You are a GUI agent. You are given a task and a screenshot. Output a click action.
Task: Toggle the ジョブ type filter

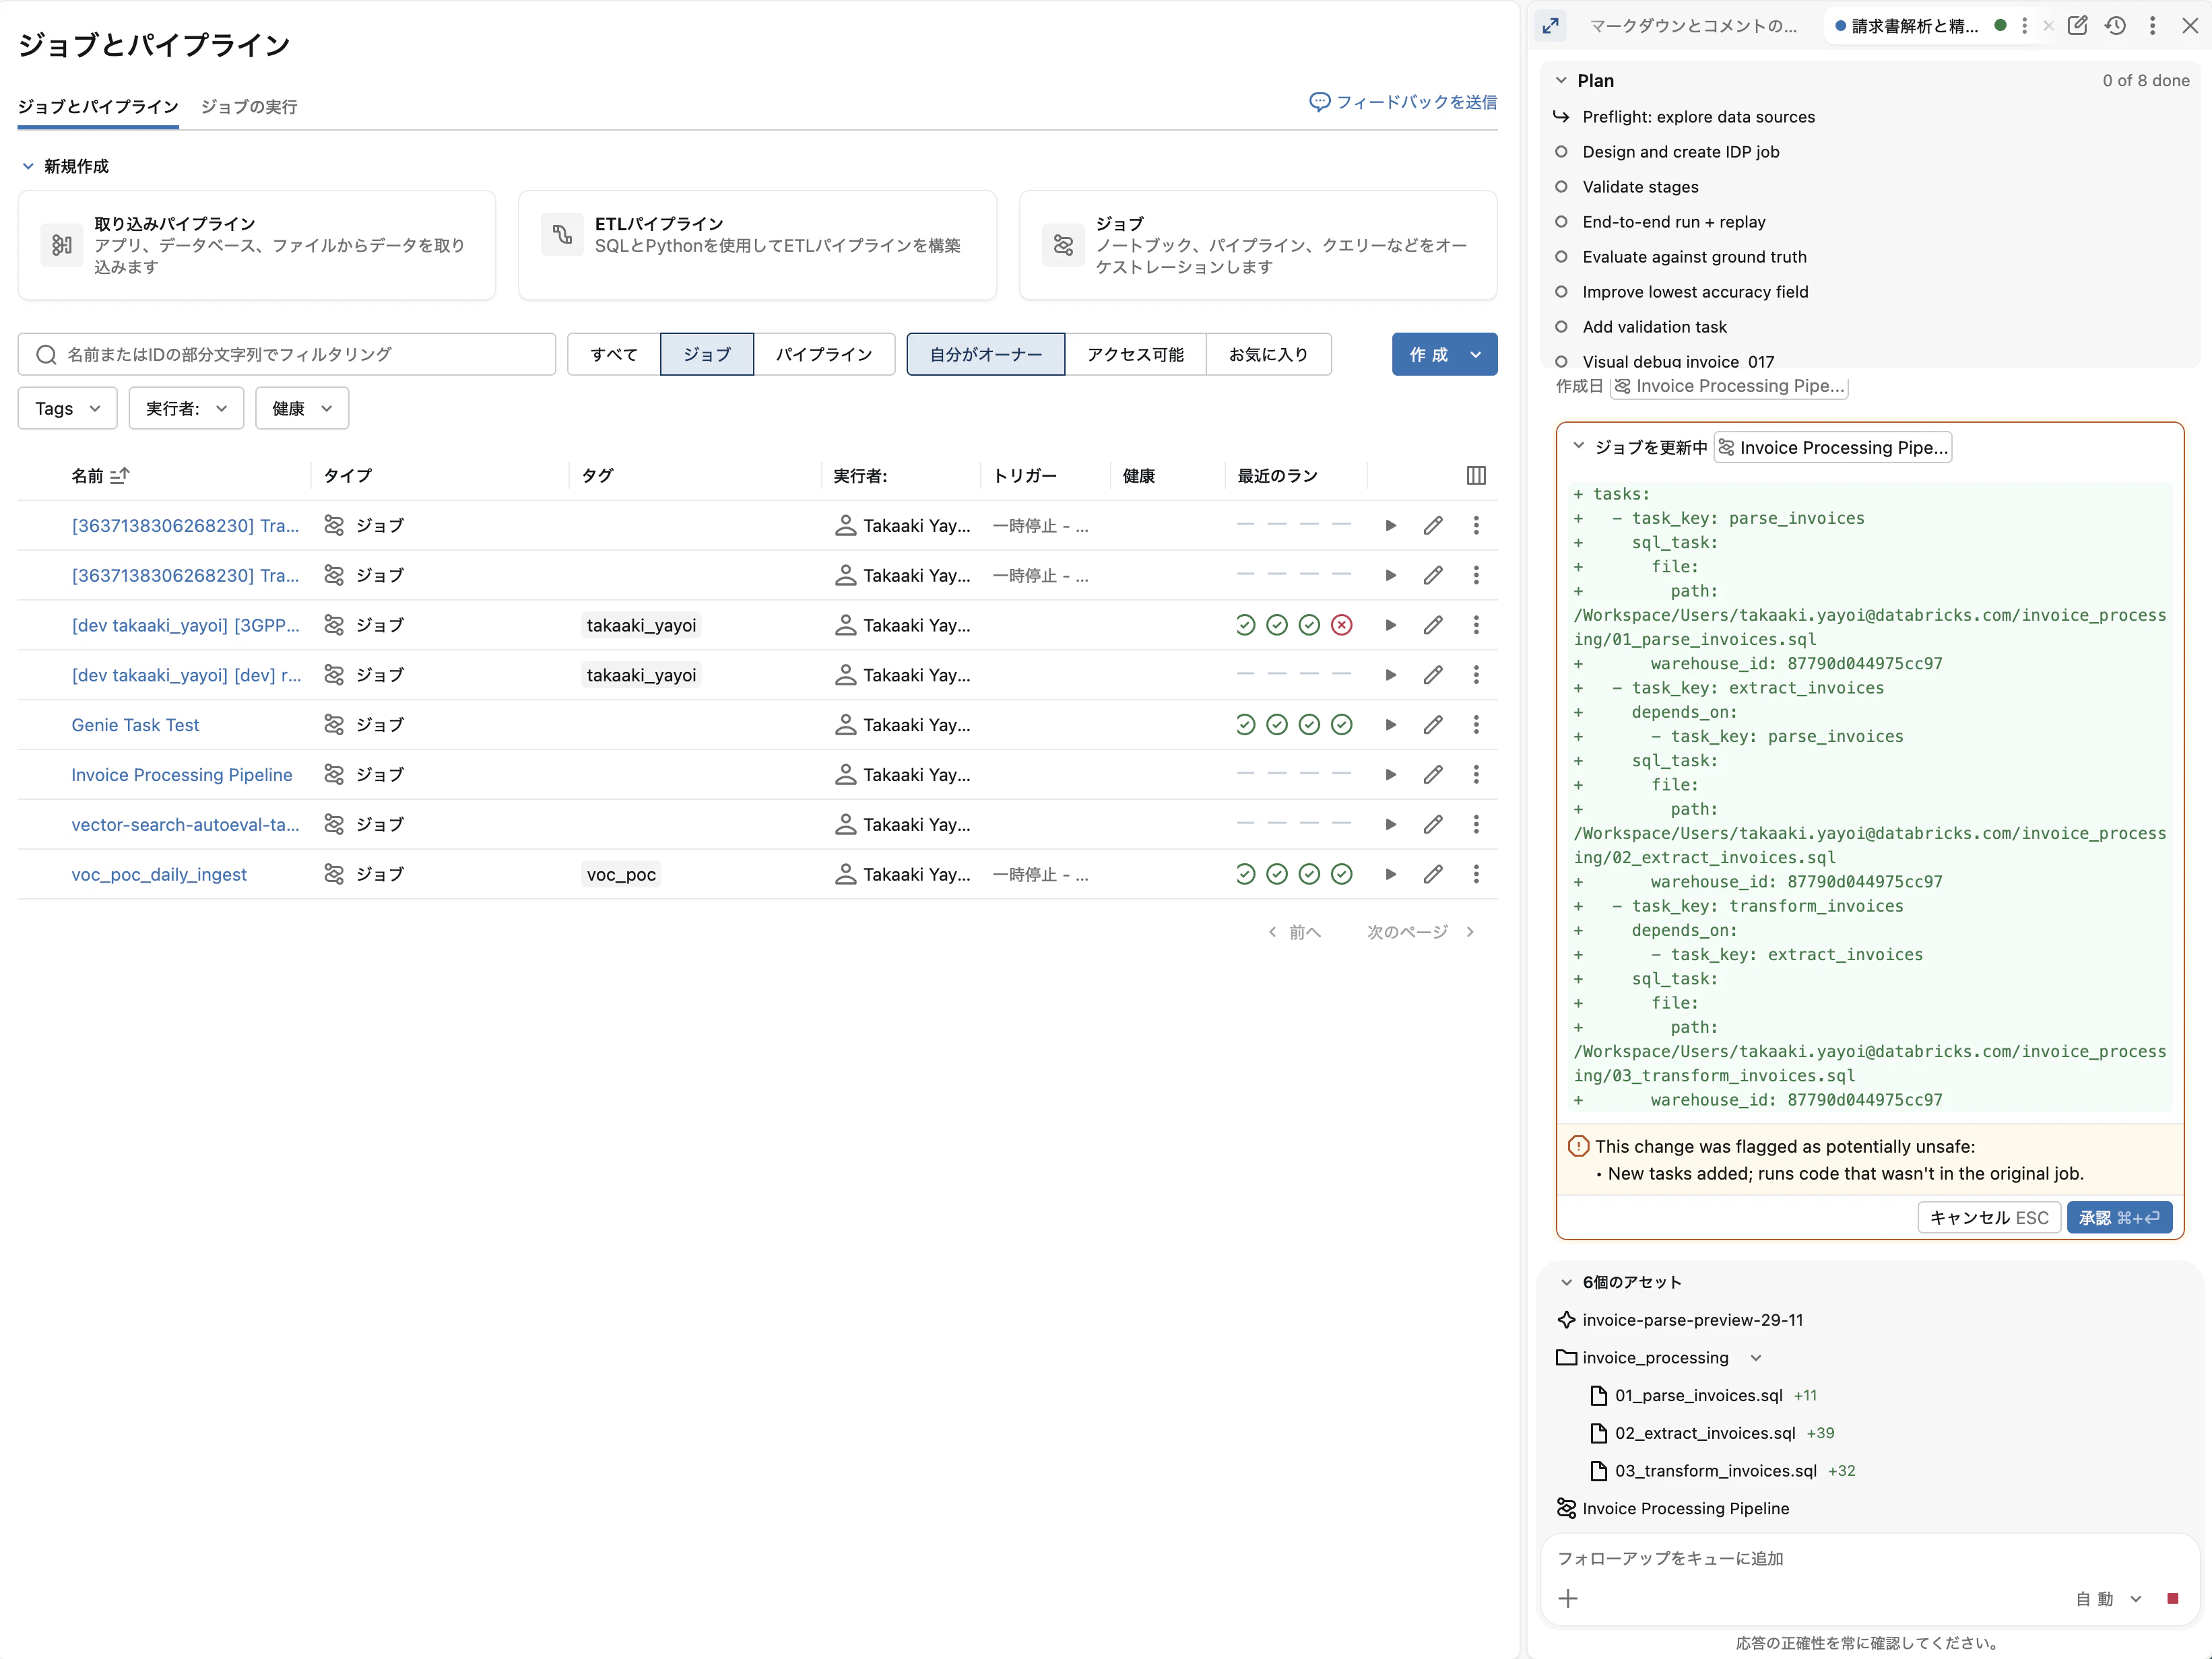(707, 355)
